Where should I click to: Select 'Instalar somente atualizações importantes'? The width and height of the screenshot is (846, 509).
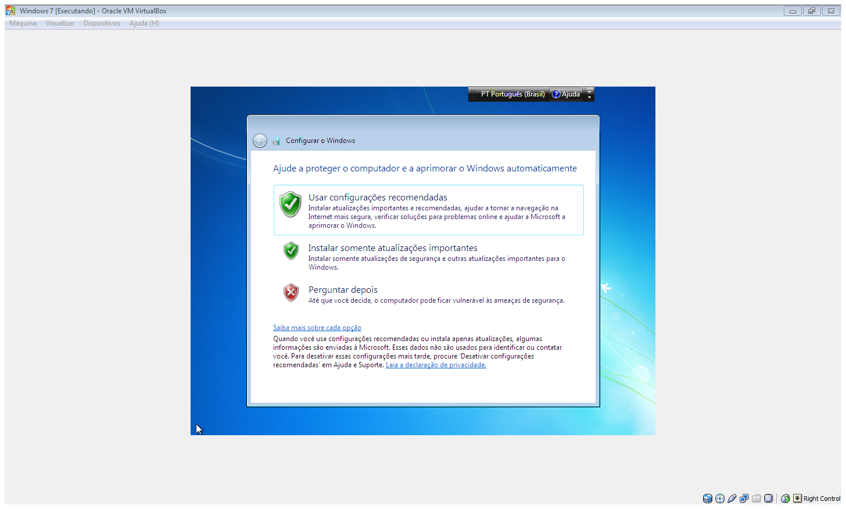[393, 248]
